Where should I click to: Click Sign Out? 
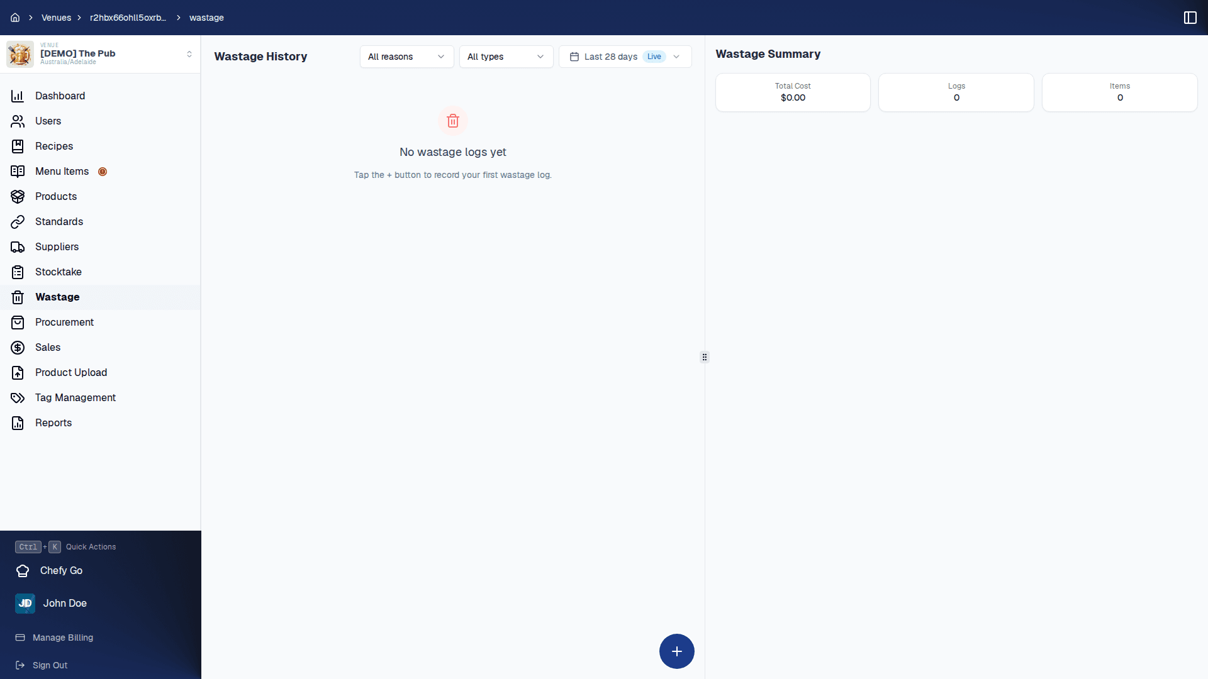click(x=50, y=665)
